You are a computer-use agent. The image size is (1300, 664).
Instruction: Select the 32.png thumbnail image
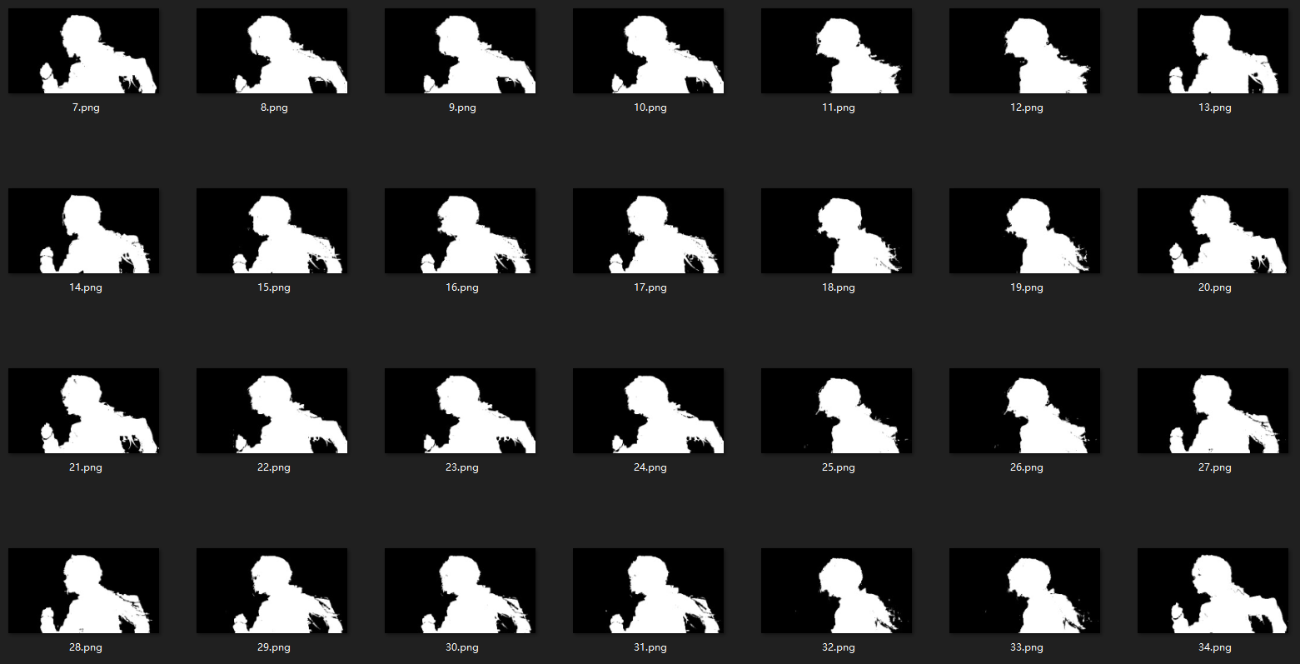[836, 591]
